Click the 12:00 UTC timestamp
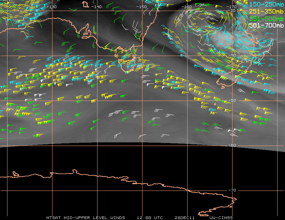The image size is (285, 220). click(x=150, y=217)
